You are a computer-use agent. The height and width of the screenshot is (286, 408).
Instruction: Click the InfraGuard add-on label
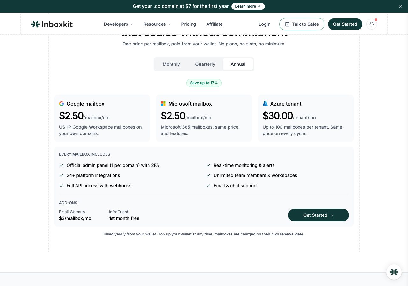point(119,212)
